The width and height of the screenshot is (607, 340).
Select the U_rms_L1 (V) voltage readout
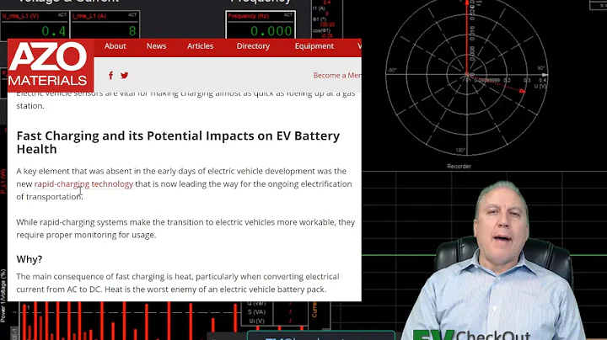pyautogui.click(x=35, y=25)
